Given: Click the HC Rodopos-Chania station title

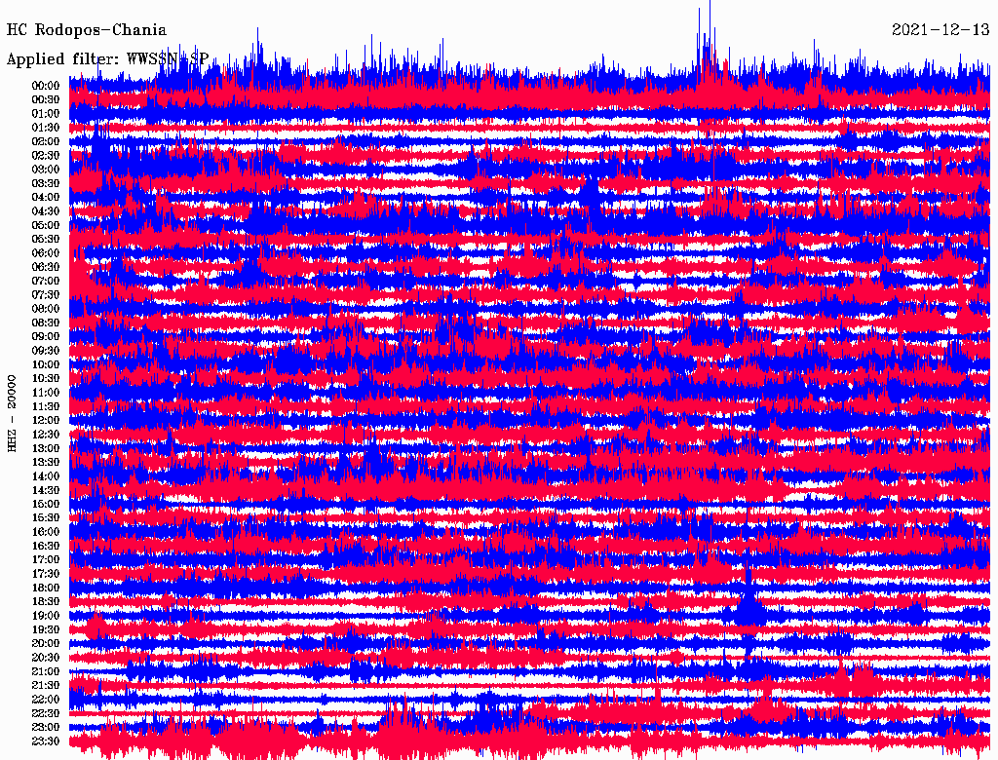Looking at the screenshot, I should (87, 30).
